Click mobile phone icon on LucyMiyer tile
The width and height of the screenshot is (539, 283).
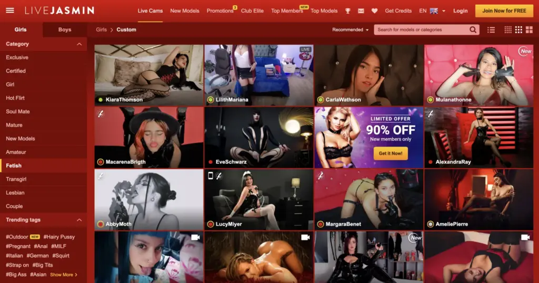pyautogui.click(x=211, y=176)
